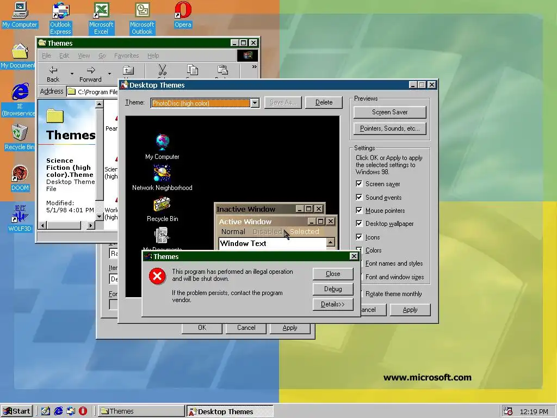Viewport: 557px width, 418px height.
Task: Click scroll up arrow in preview Window Text
Action: click(x=330, y=242)
